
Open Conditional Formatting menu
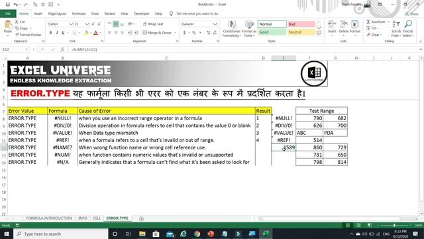[x=231, y=29]
